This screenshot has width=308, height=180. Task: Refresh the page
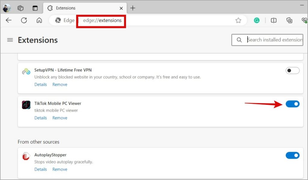[x=24, y=20]
